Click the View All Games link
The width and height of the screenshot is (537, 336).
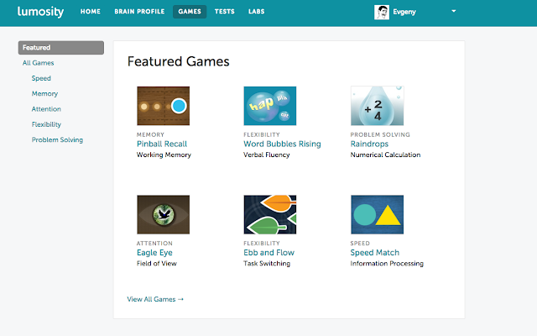[155, 299]
